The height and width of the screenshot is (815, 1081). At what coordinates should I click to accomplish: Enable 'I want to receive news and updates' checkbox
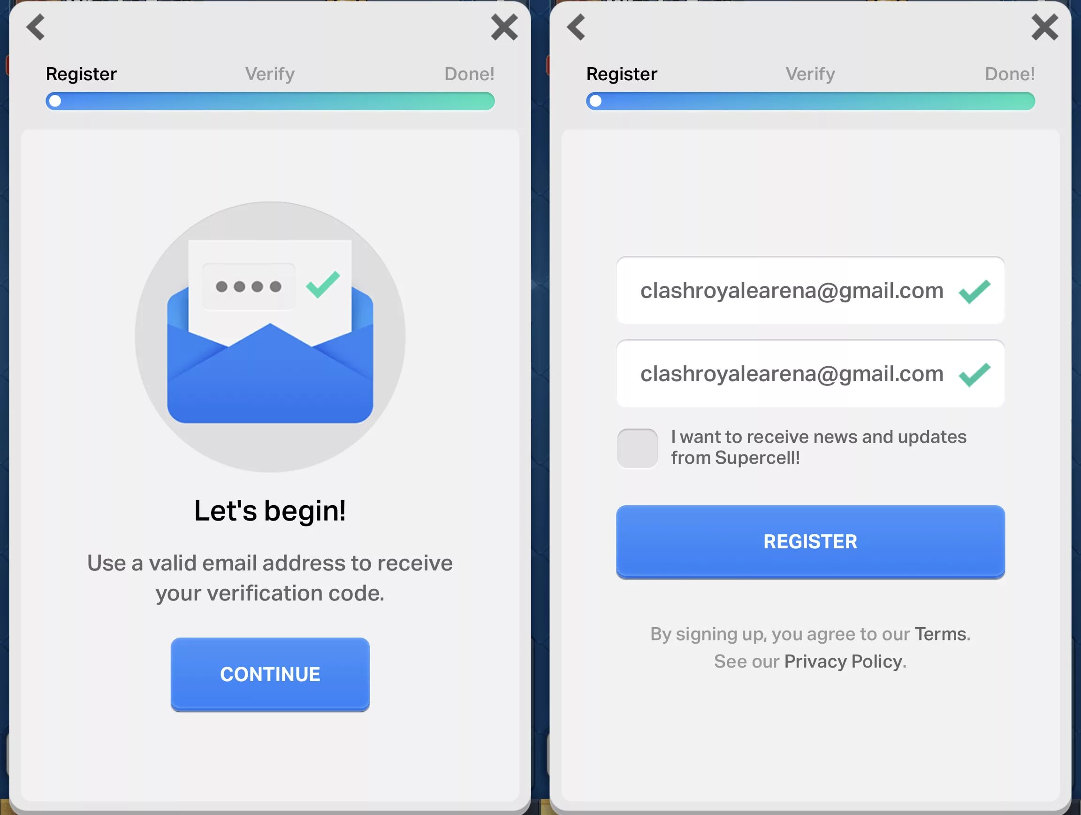637,446
